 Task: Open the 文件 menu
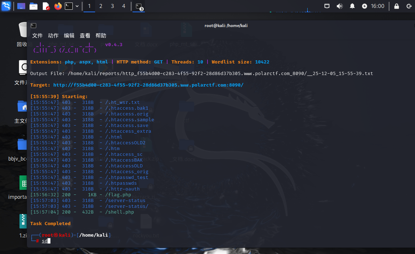point(37,35)
